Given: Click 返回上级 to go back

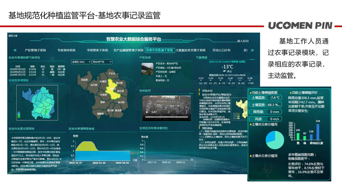Looking at the screenshot, I should pos(13,36).
